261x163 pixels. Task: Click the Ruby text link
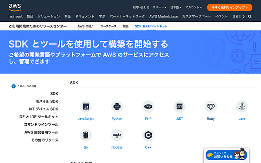211,119
